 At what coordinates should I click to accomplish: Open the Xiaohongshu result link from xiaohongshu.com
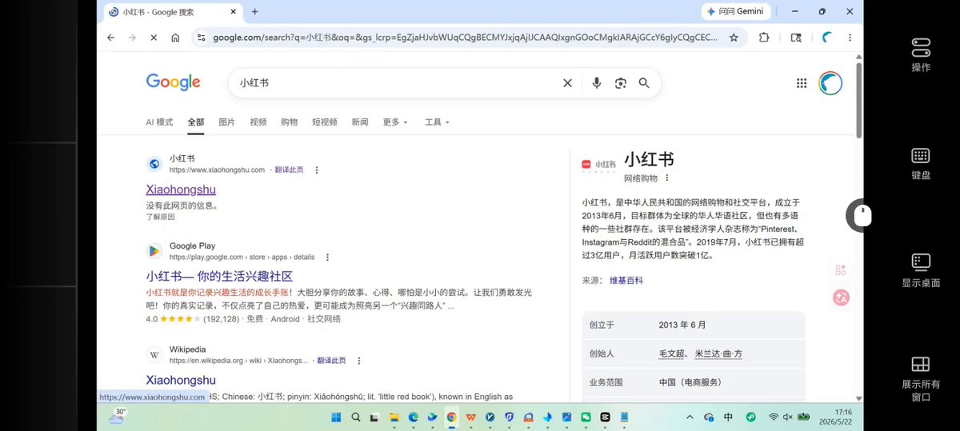(181, 190)
